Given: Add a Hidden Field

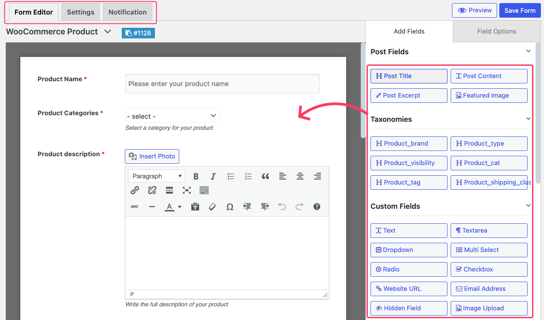Looking at the screenshot, I should pyautogui.click(x=409, y=308).
